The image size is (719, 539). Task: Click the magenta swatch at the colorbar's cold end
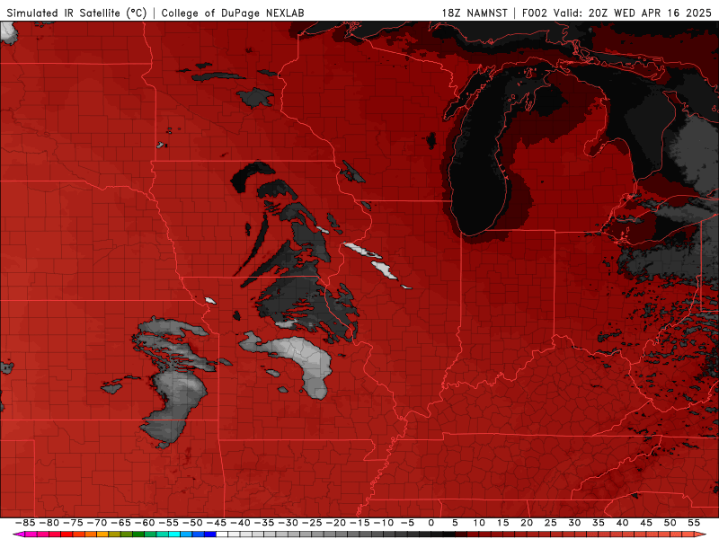[31, 535]
